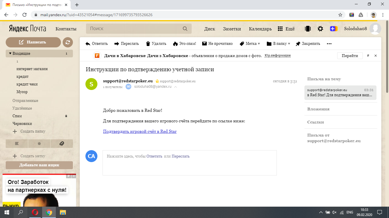Open Календарь in the top navigation
The width and height of the screenshot is (389, 218).
coord(260,29)
